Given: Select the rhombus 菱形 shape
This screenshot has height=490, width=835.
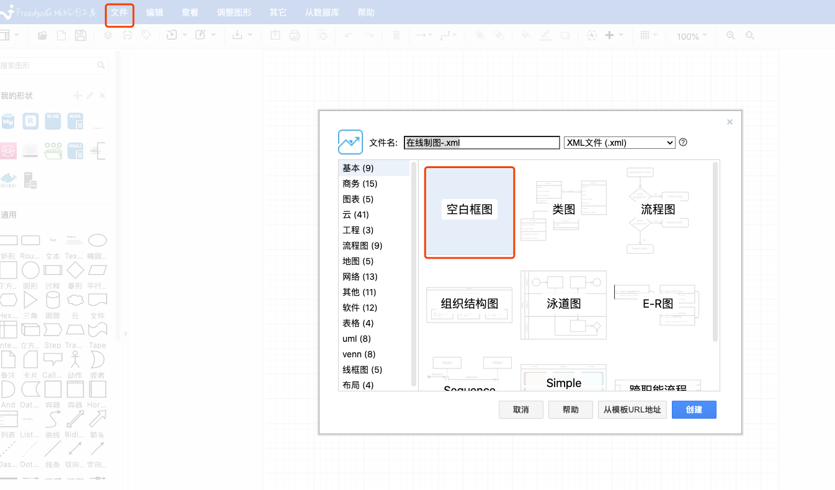Looking at the screenshot, I should [x=75, y=270].
